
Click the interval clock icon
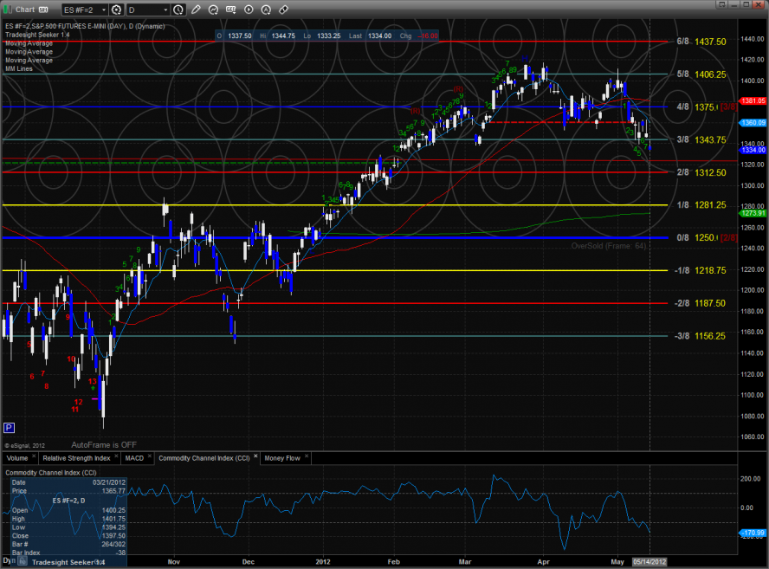coord(178,10)
